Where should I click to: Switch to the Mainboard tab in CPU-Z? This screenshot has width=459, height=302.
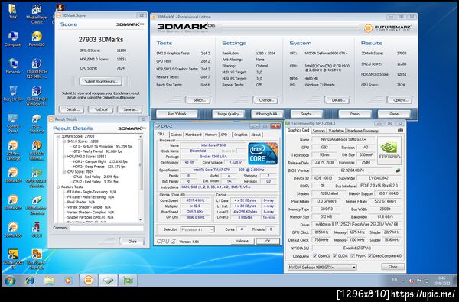point(194,135)
